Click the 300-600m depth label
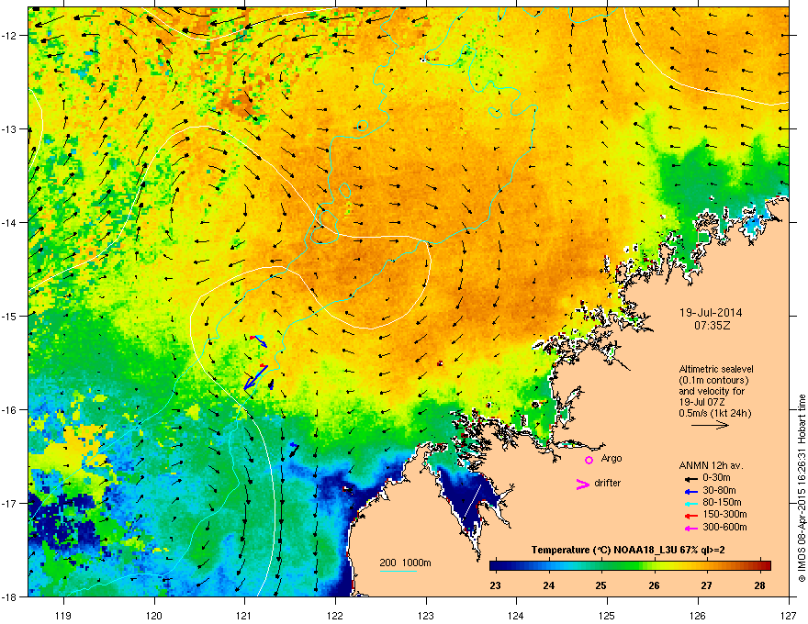 (724, 527)
